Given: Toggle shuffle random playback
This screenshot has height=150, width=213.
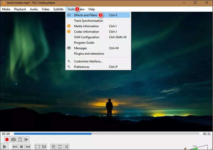Looking at the screenshot, I should [66, 147].
